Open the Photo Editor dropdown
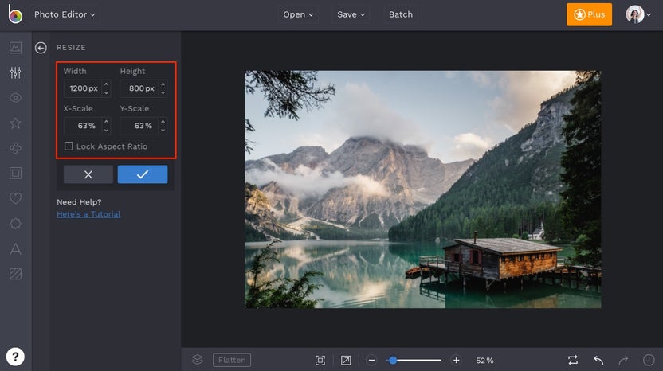 (65, 14)
